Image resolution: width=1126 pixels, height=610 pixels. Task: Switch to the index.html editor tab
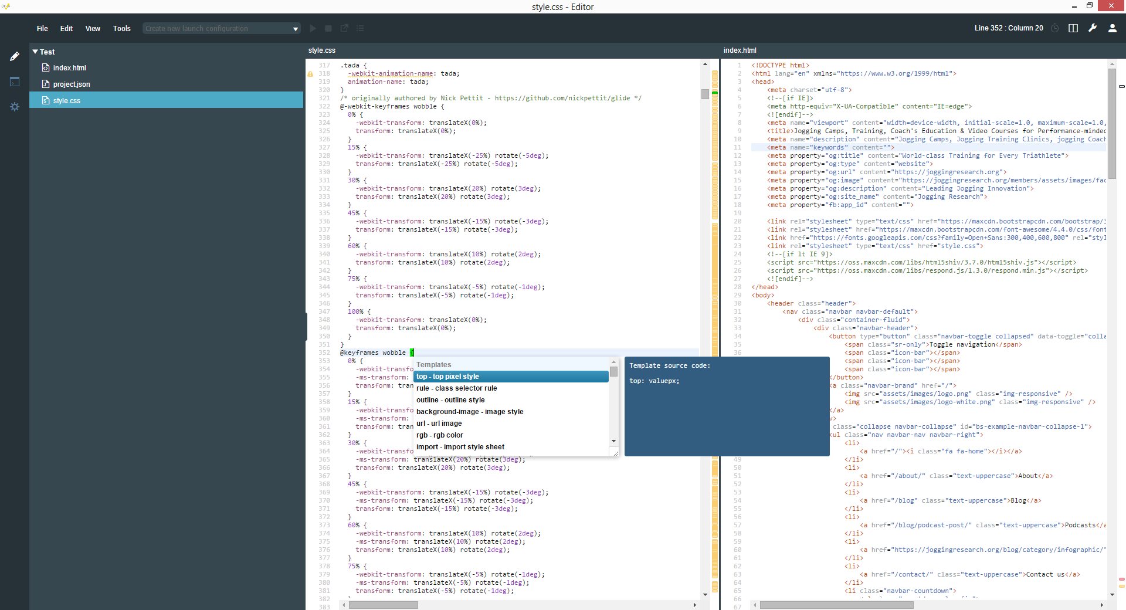(740, 50)
